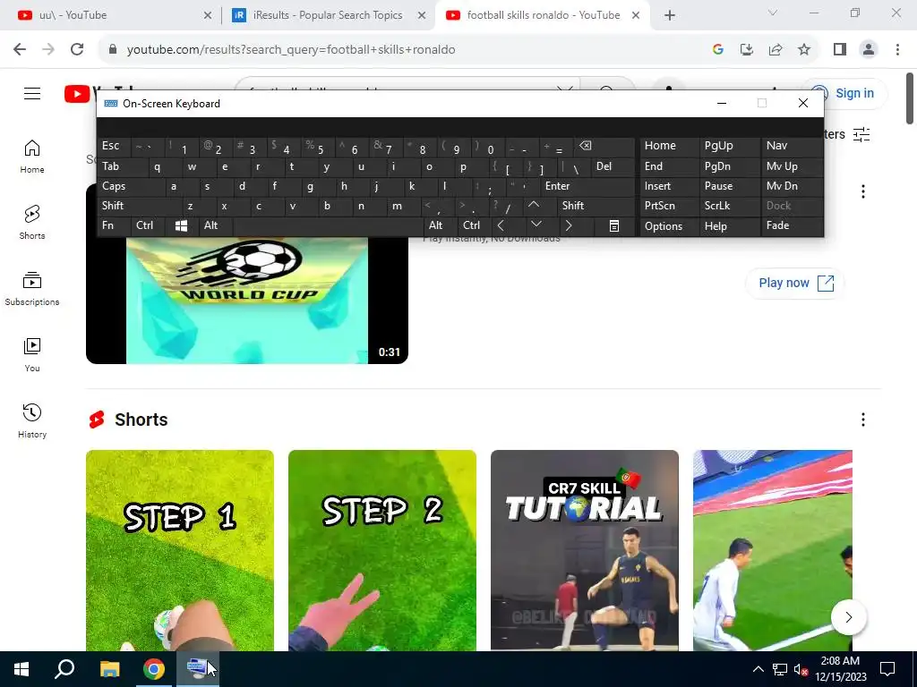This screenshot has height=687, width=917.
Task: Go back in Chrome
Action: tap(20, 50)
